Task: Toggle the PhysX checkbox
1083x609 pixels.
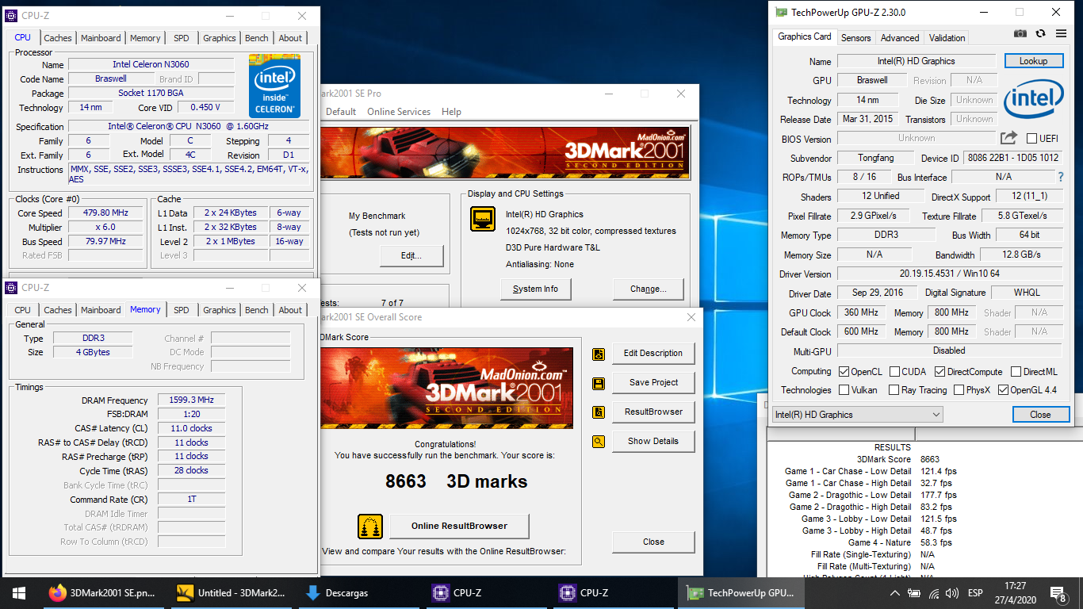Action: point(959,390)
